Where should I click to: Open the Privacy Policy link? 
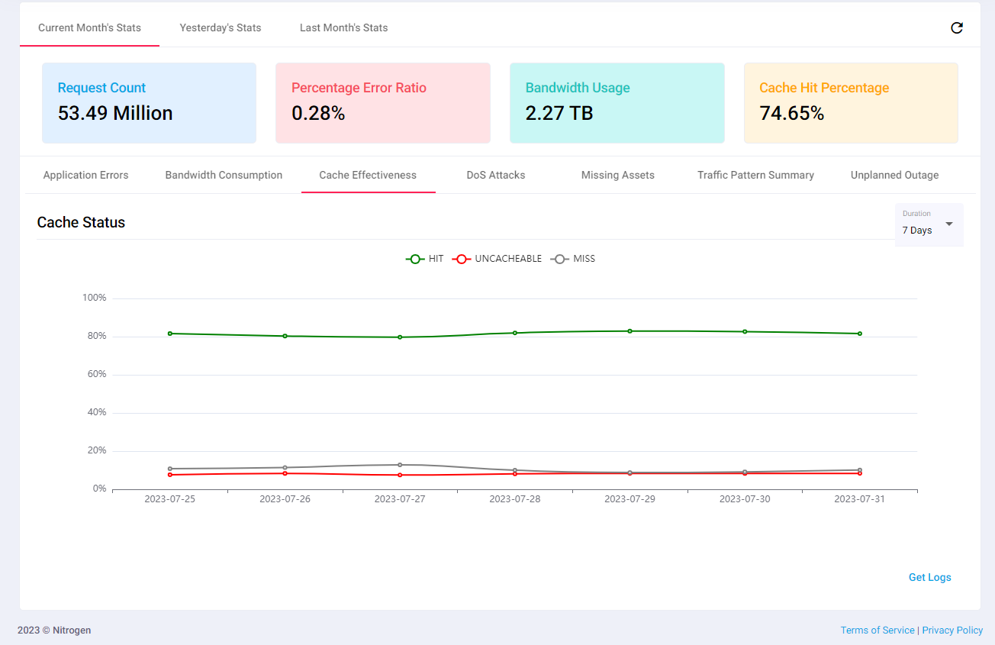(952, 630)
